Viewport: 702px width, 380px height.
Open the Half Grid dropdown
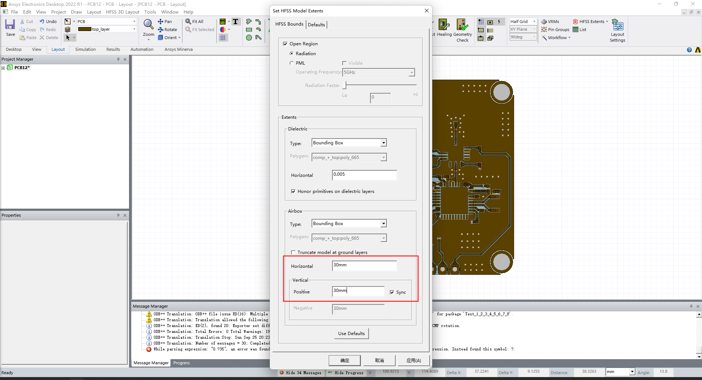click(x=534, y=22)
